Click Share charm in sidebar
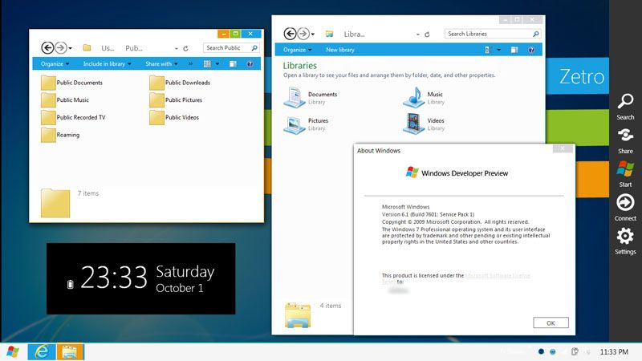The height and width of the screenshot is (361, 642). click(x=625, y=141)
